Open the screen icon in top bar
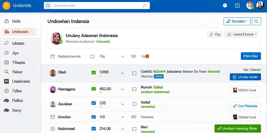Viewport: 267px width, 133px height. pos(237,5)
